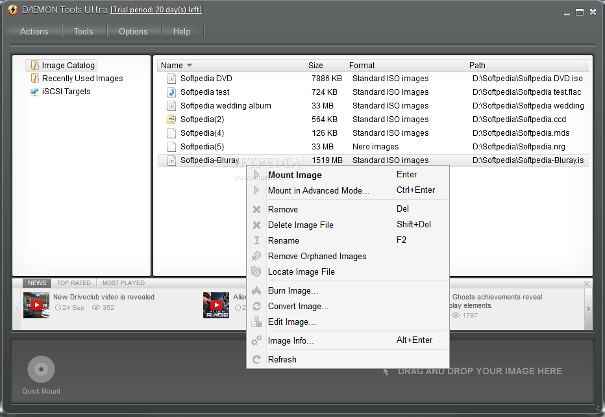Click the Remove X icon
Screen dimensions: 605x417
(x=257, y=209)
